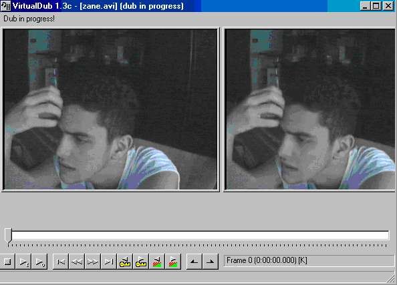Viewport: 397px width, 285px height.
Task: Scan backward for previous scene change
Action: (x=157, y=262)
